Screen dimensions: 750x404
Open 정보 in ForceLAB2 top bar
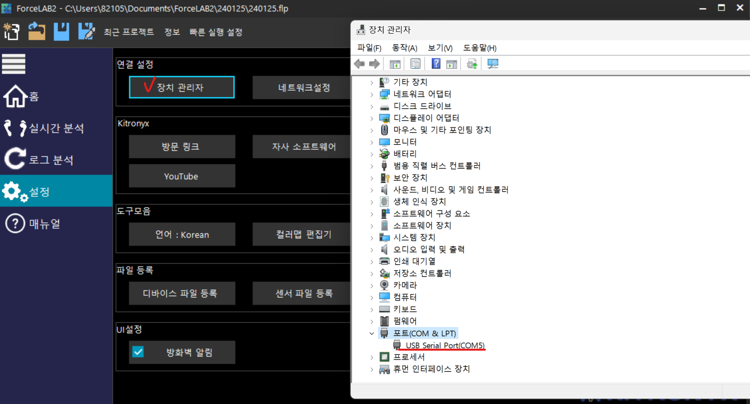point(172,32)
